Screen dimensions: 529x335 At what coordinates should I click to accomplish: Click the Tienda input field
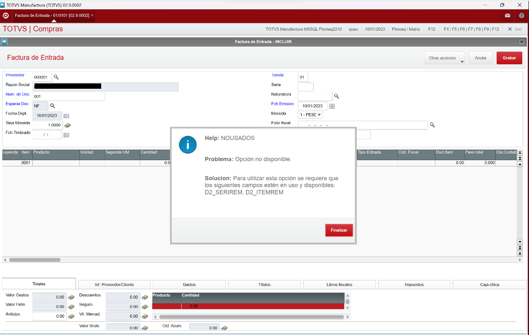[303, 77]
